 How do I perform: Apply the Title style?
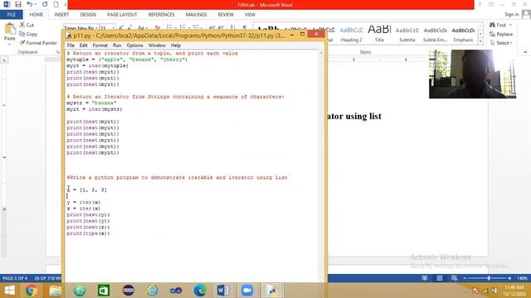pos(379,34)
